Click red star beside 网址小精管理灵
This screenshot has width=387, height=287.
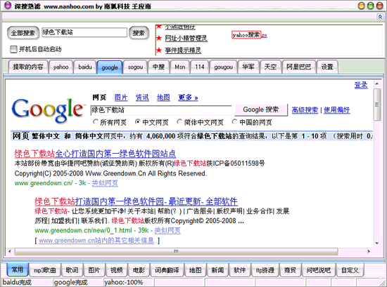click(159, 38)
